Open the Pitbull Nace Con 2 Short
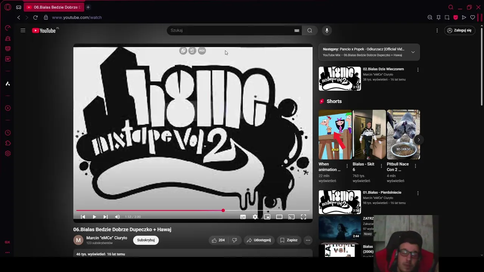Viewport: 484px width, 272px height. (x=403, y=134)
